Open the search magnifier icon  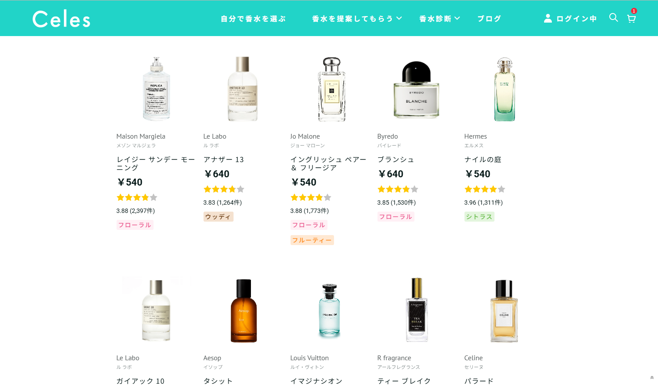point(613,17)
